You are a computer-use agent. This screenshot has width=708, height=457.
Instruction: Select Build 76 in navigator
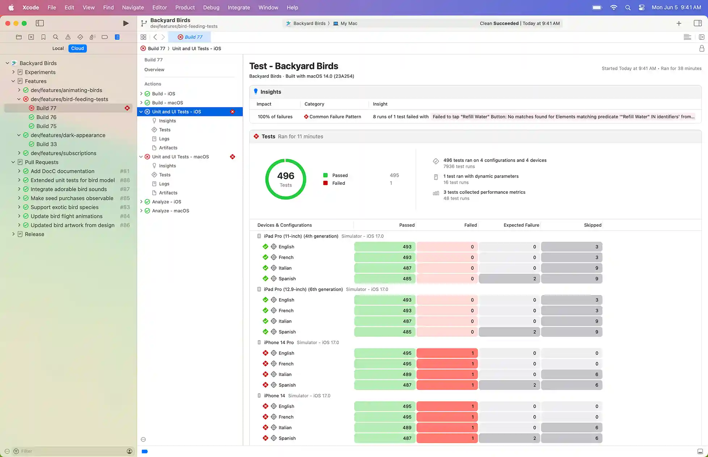coord(46,117)
